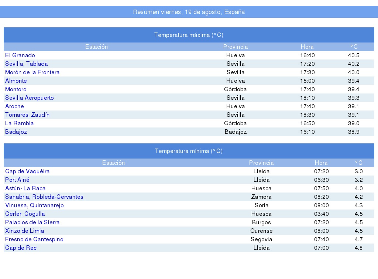Click the 40.5 value for El Granado
The width and height of the screenshot is (378, 279).
(x=354, y=55)
